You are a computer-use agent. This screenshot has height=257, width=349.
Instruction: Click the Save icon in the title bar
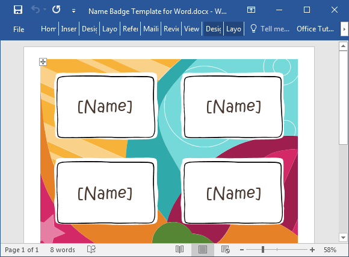click(x=18, y=10)
